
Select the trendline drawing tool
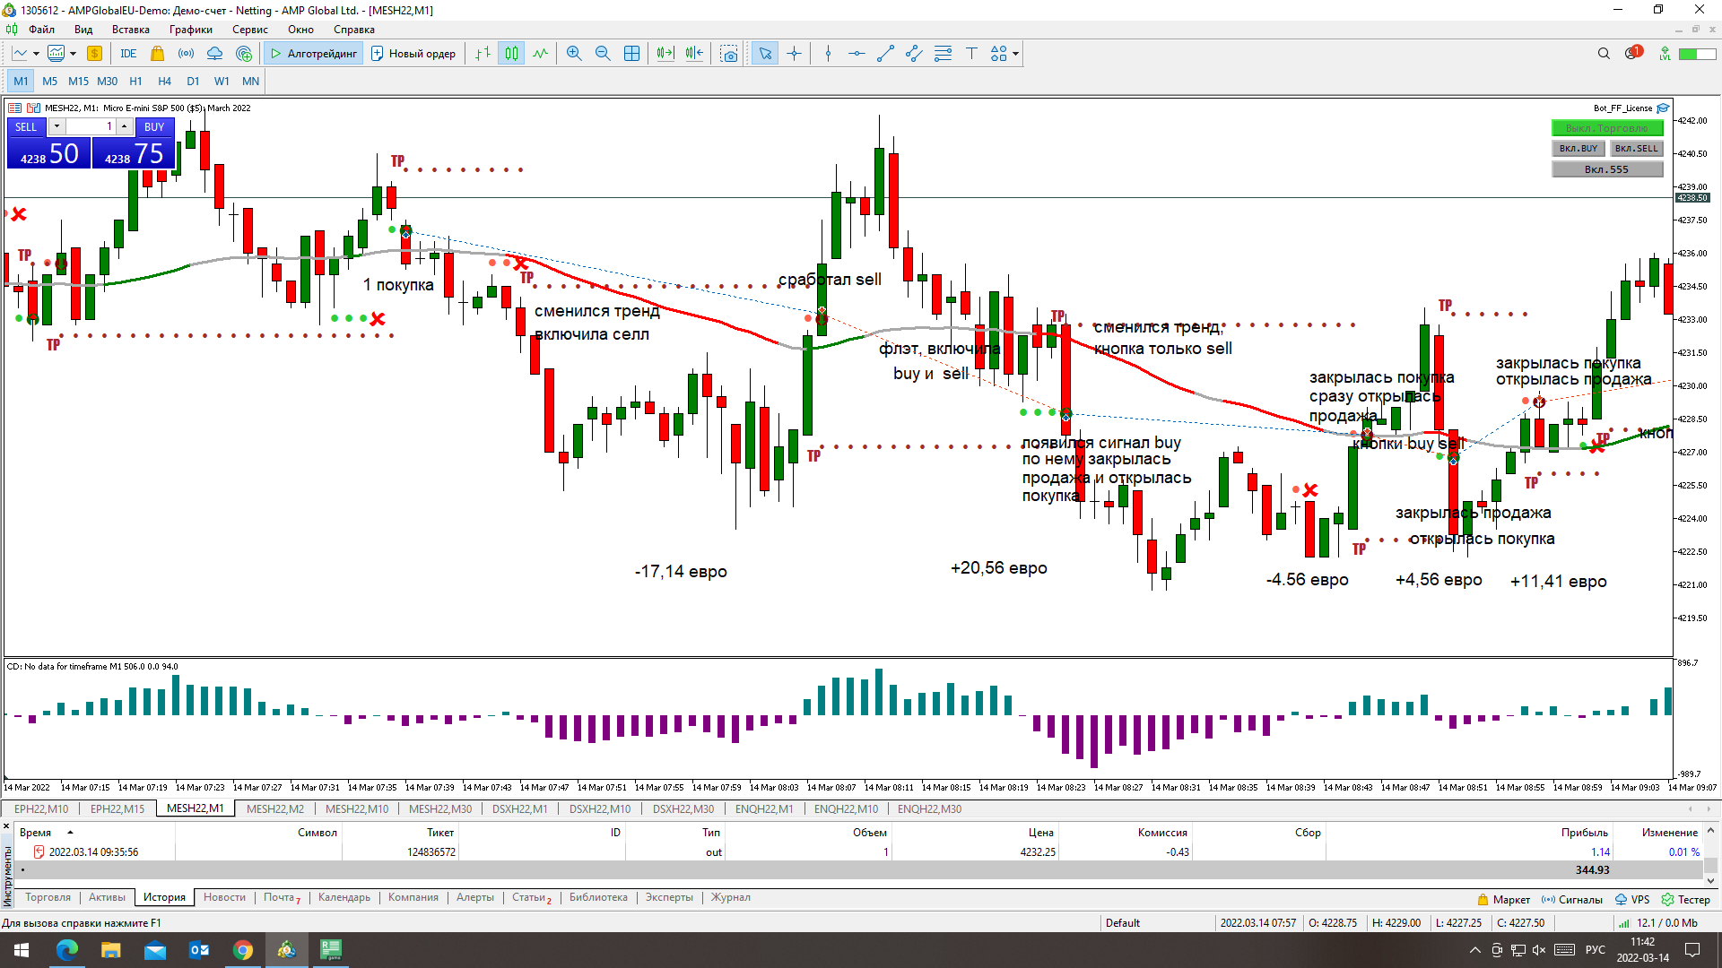(x=885, y=54)
